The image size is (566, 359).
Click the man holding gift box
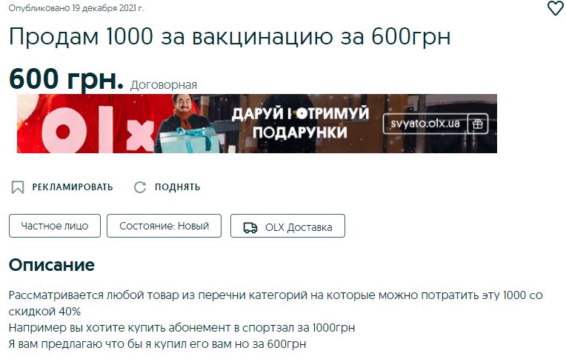(186, 124)
